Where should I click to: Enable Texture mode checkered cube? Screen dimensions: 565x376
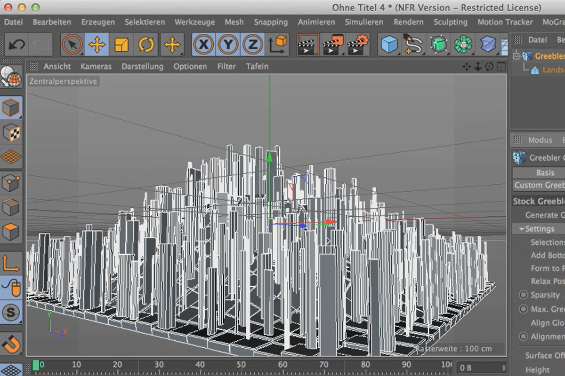(x=11, y=133)
